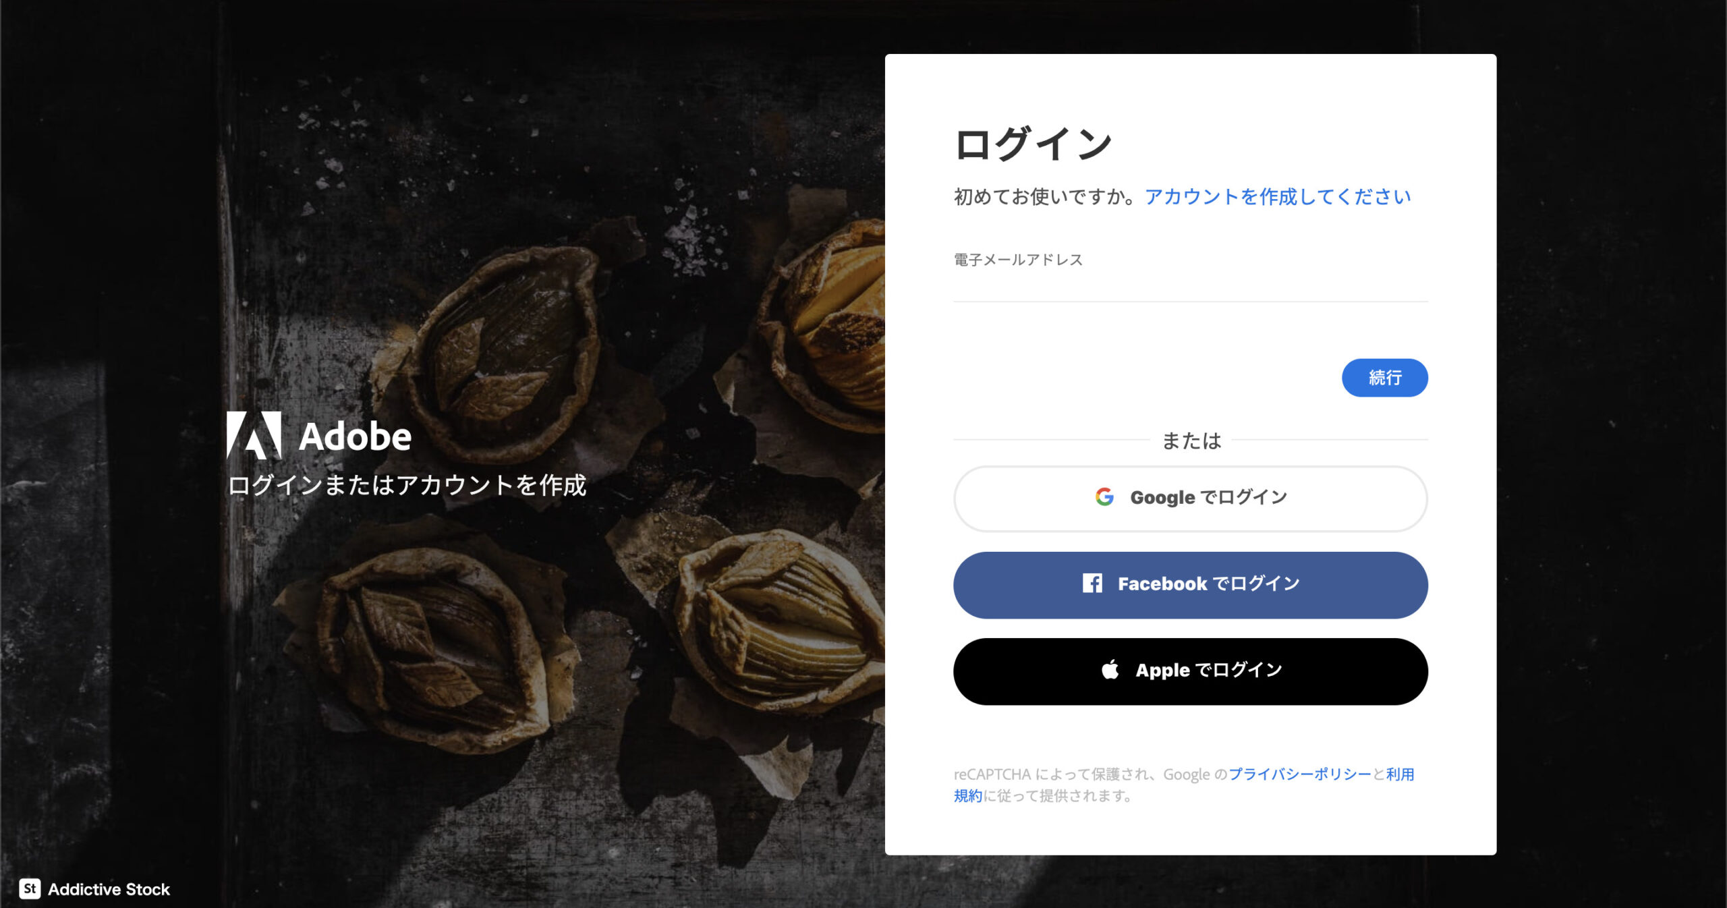
Task: Click the Adobe logo icon
Action: tap(254, 435)
